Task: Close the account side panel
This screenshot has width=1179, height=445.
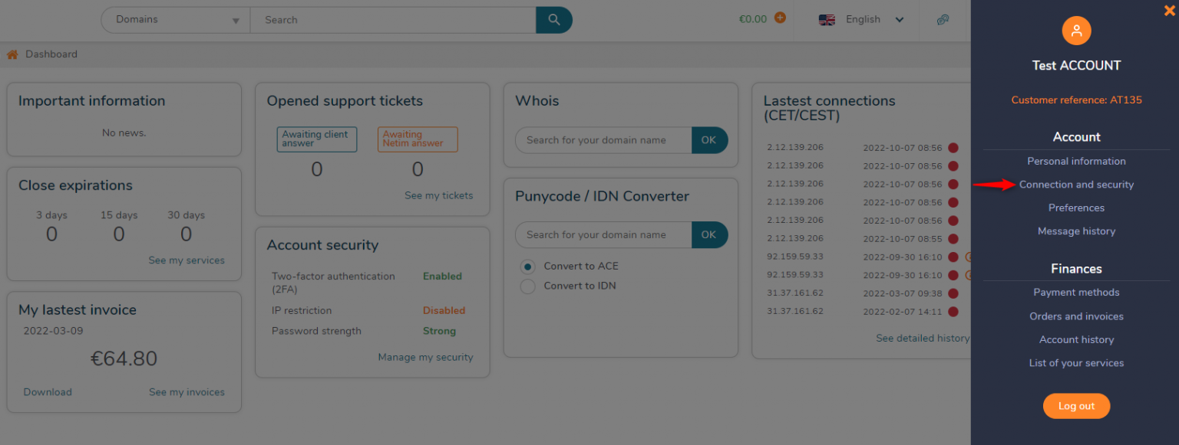Action: (x=1167, y=11)
